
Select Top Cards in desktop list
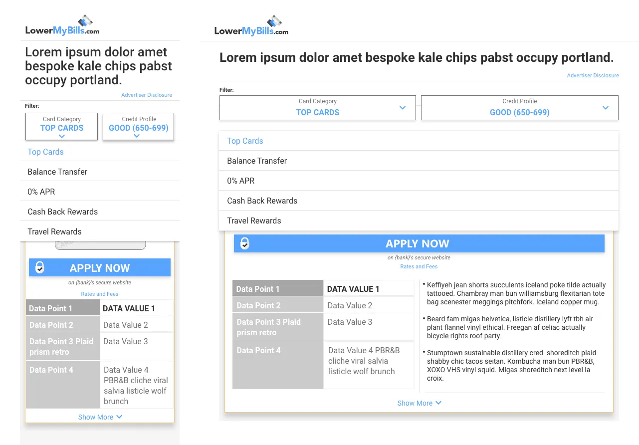pyautogui.click(x=419, y=141)
